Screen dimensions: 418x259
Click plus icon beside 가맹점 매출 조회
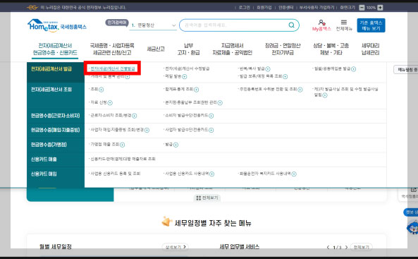pos(122,145)
